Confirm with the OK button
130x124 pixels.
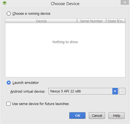point(77,115)
